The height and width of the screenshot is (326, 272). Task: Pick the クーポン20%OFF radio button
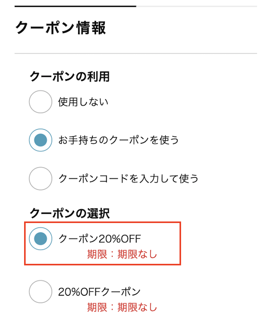(x=40, y=239)
